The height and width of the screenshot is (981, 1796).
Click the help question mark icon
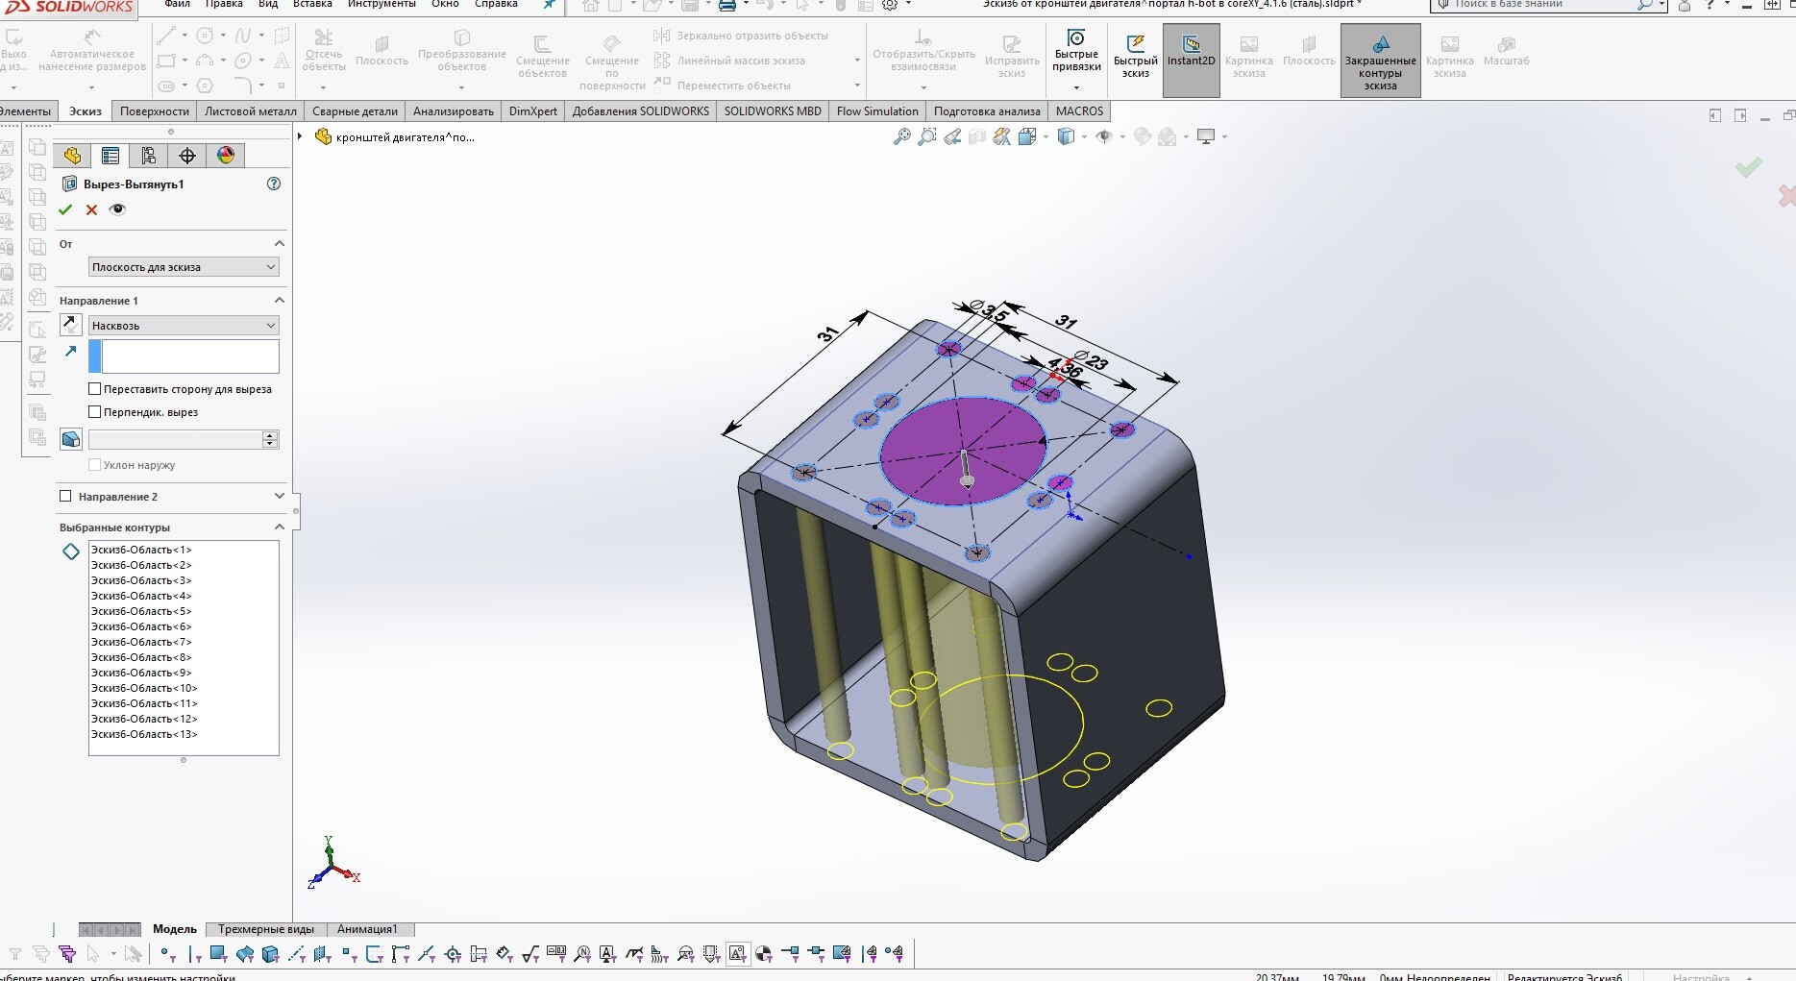(274, 184)
